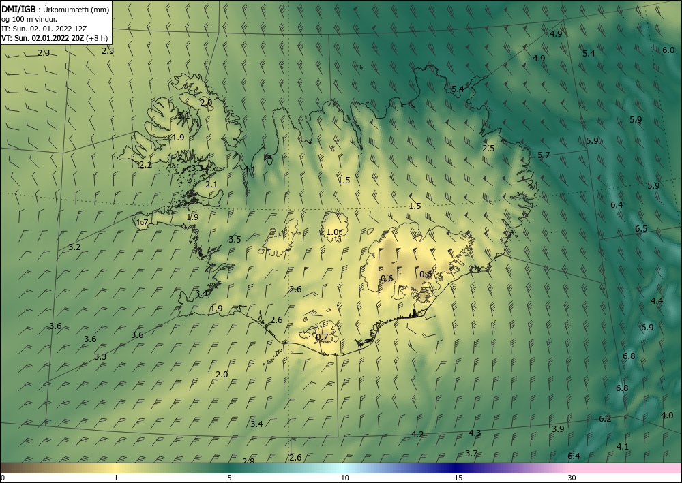The width and height of the screenshot is (682, 483).
Task: Click the map value "1.7"
Action: tap(143, 223)
